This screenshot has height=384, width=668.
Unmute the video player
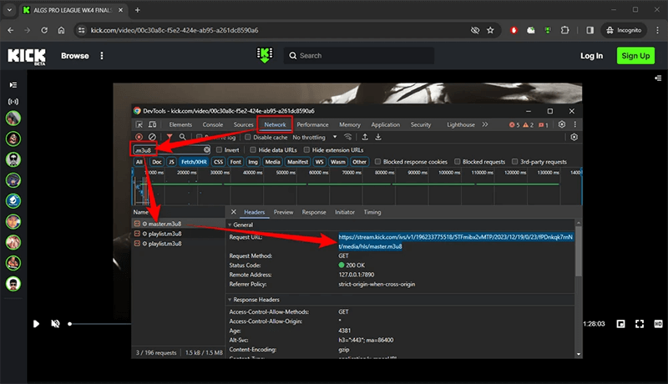click(55, 324)
